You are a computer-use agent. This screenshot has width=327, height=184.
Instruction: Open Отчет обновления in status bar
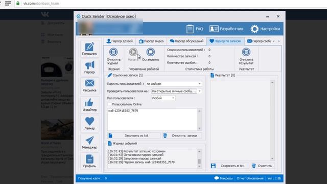click(x=250, y=178)
